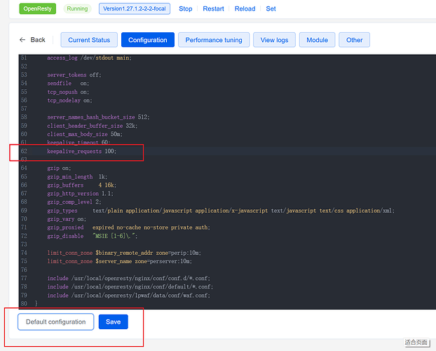
Task: Click the include default/*.conf line
Action: click(130, 286)
